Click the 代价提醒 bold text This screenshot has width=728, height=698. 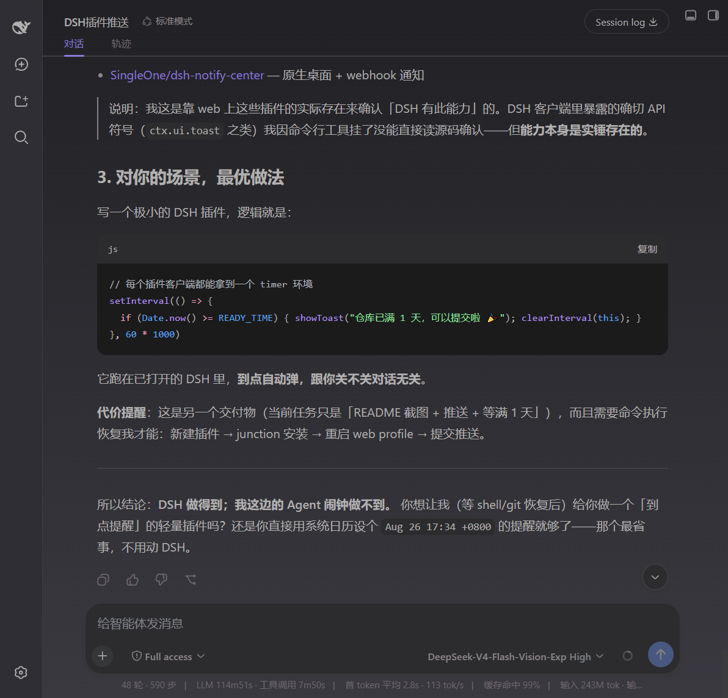[121, 412]
